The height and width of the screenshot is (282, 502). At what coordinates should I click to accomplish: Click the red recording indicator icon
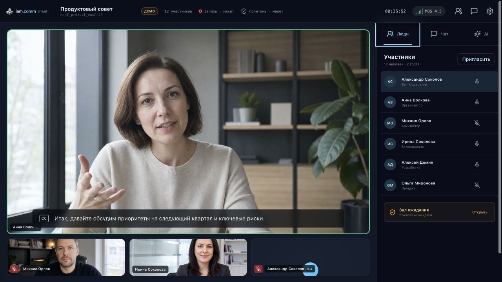pos(200,11)
